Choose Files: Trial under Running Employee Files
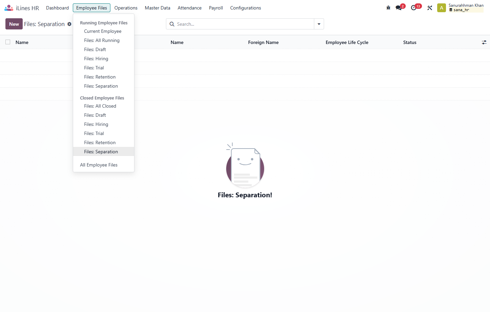The width and height of the screenshot is (490, 312). tap(104, 68)
